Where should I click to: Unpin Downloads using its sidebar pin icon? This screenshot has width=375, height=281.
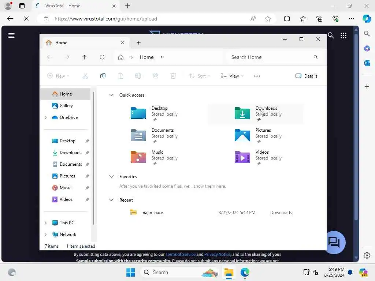(x=87, y=153)
